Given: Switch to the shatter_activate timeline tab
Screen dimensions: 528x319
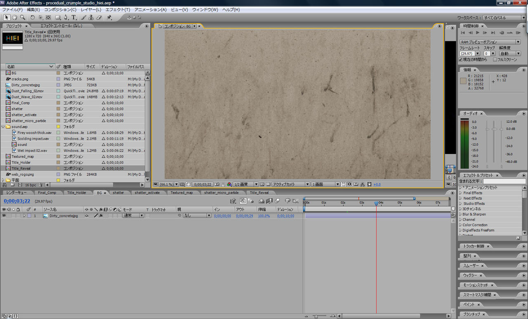Looking at the screenshot, I should tap(147, 193).
